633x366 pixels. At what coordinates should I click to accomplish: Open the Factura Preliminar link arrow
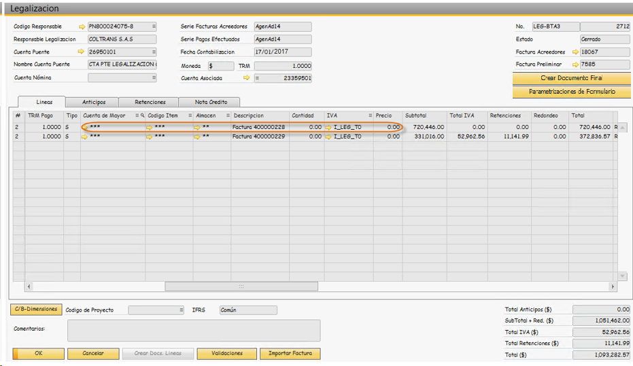(575, 65)
